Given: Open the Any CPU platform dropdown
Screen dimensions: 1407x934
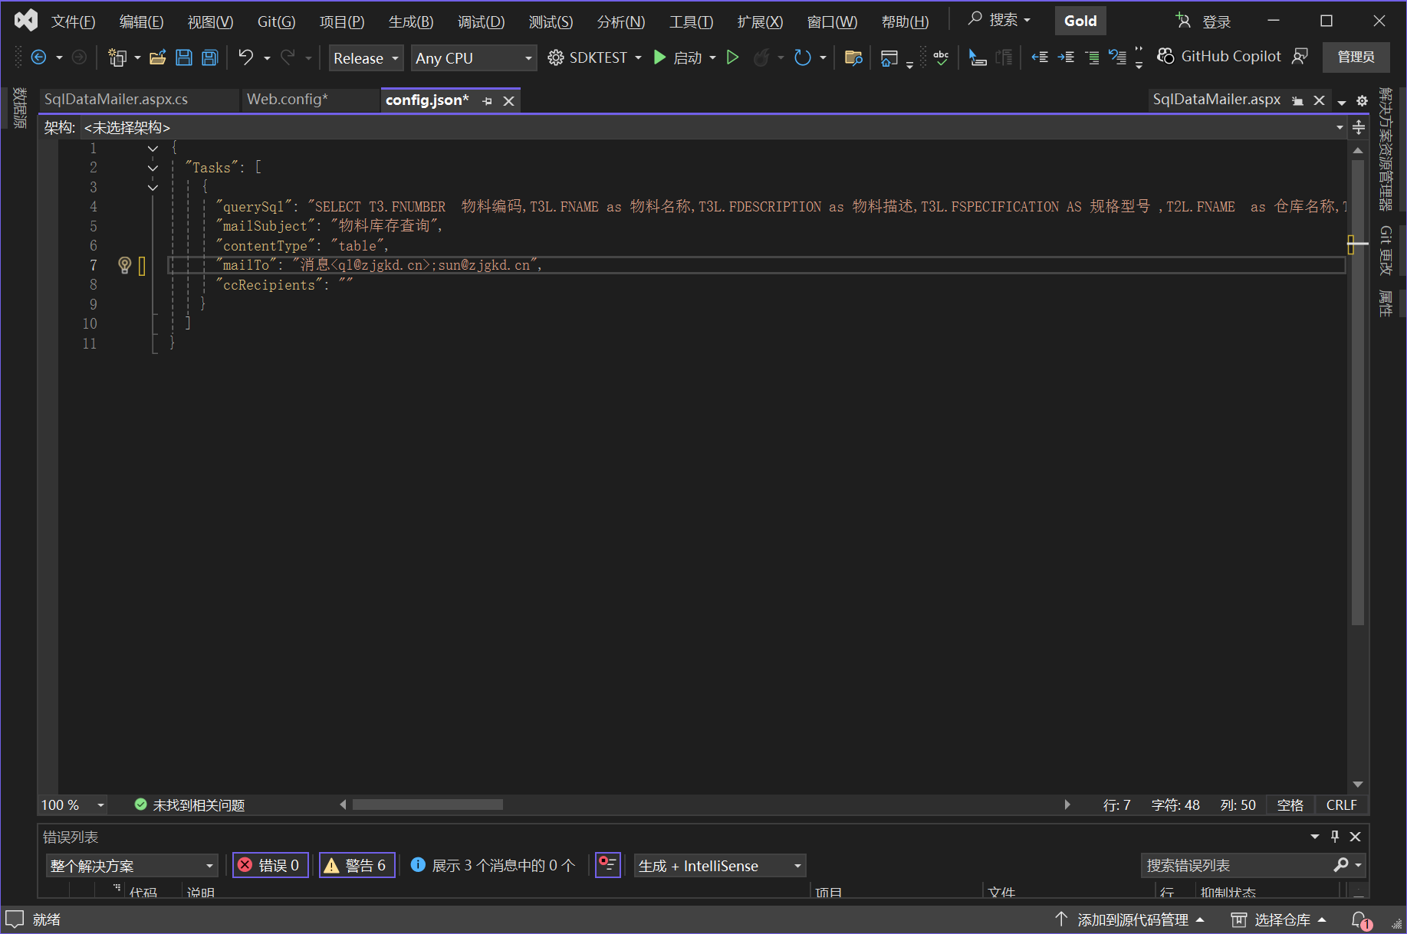Looking at the screenshot, I should tap(472, 58).
